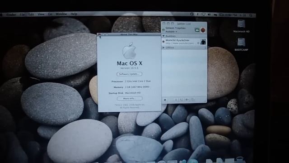The image size is (289, 163).
Task: Click the memory value 2 GB 1067 MHz DDR3
Action: pyautogui.click(x=137, y=87)
